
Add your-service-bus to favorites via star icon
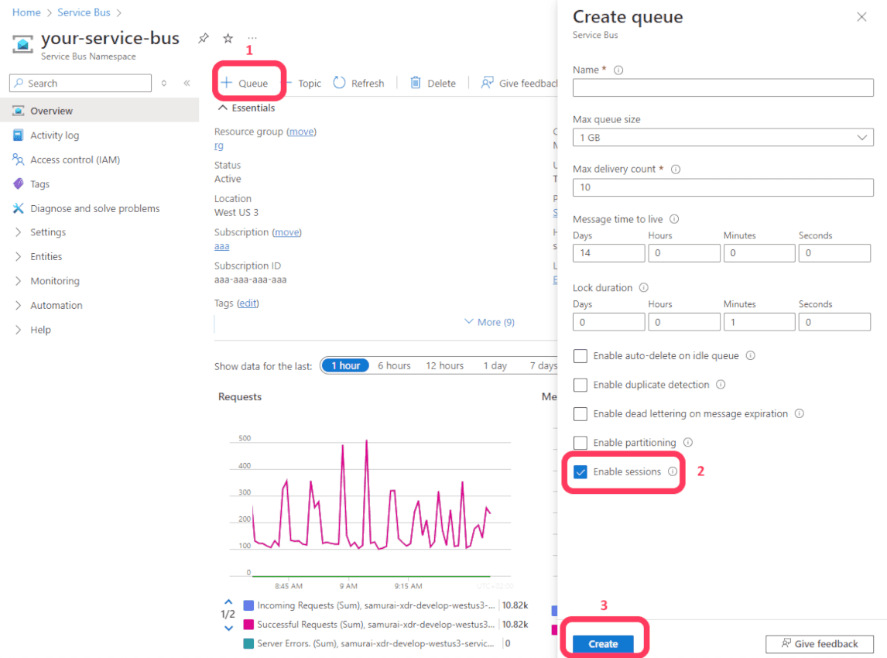[x=228, y=37]
